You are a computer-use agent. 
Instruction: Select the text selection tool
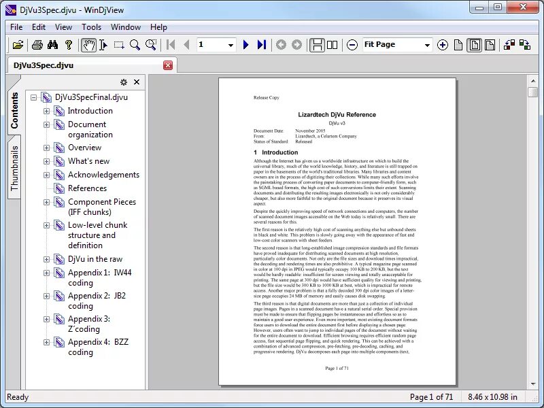coord(103,45)
